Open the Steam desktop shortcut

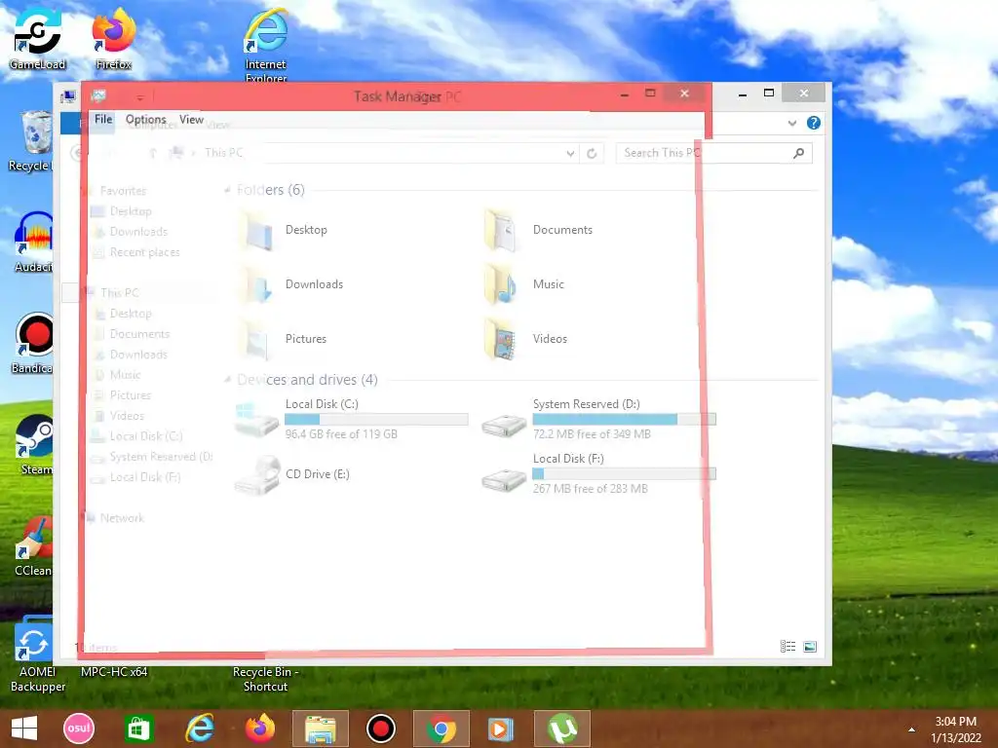34,445
